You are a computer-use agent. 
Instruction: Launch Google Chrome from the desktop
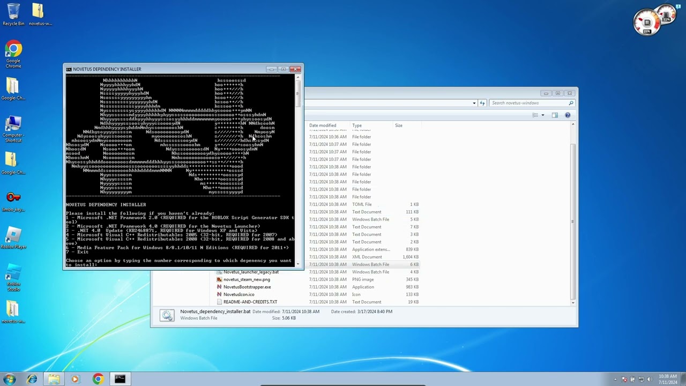[13, 55]
